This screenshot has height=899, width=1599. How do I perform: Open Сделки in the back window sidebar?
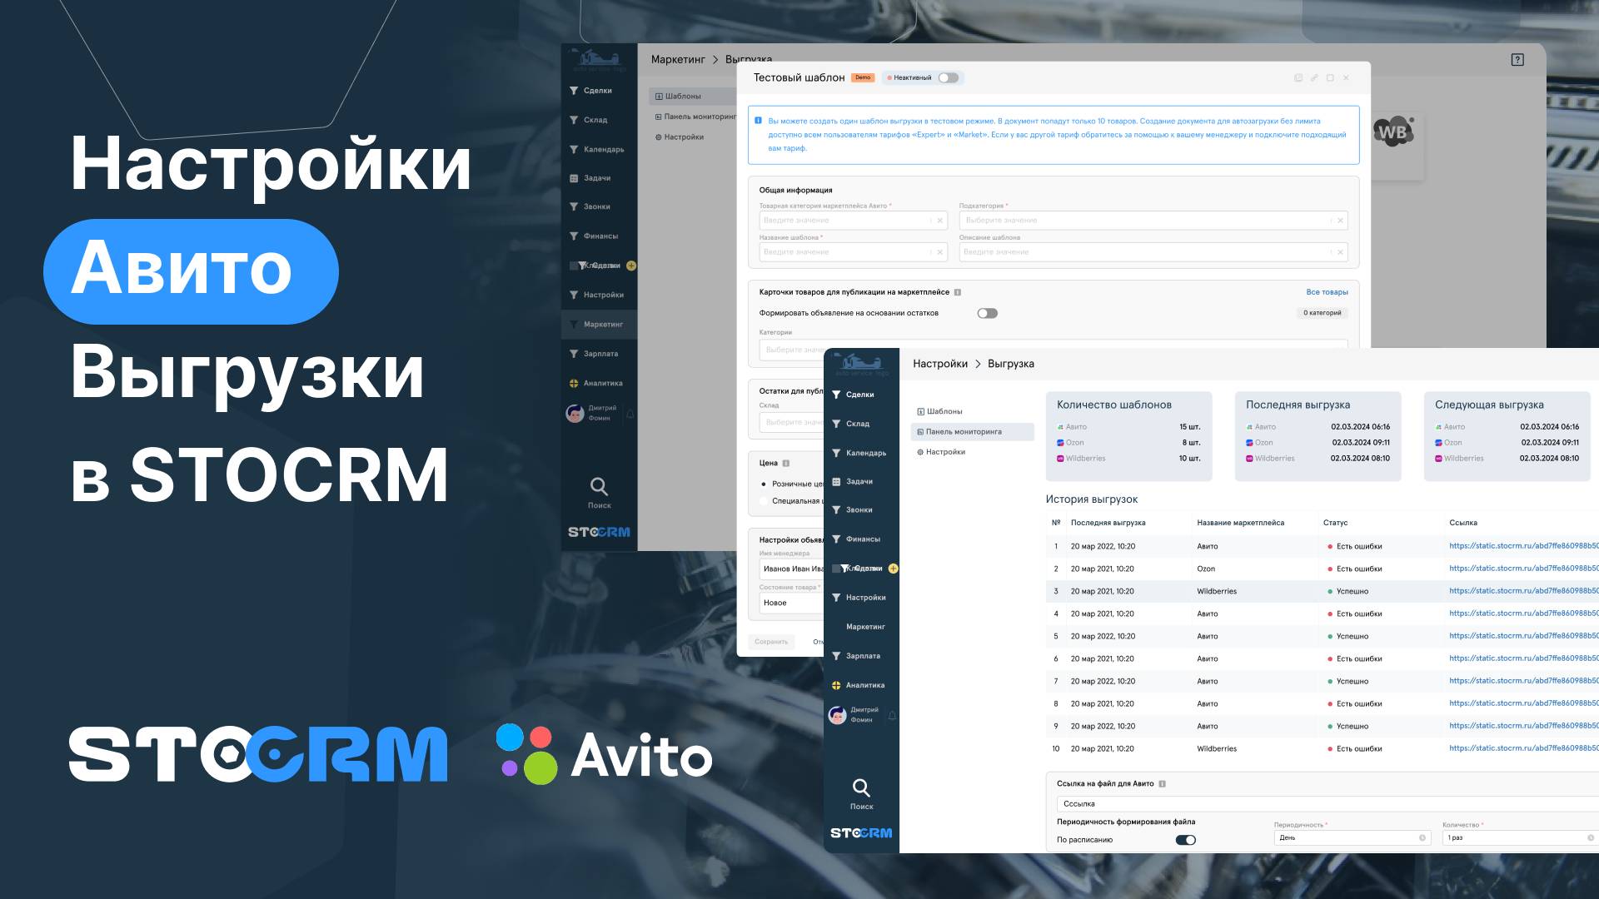591,91
